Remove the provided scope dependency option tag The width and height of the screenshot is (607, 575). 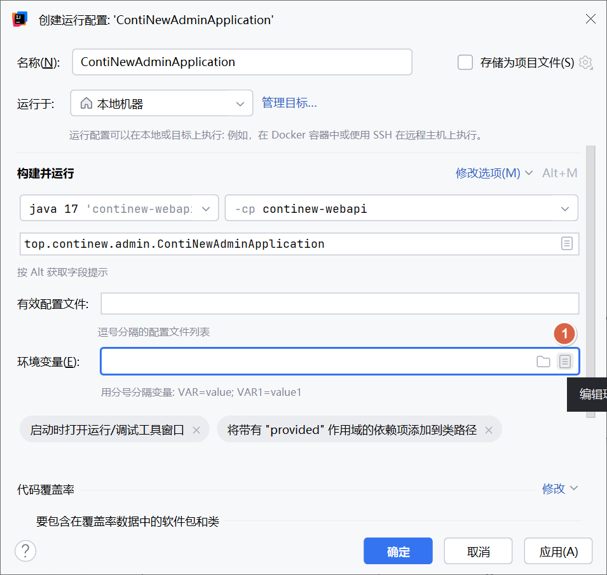coord(489,430)
